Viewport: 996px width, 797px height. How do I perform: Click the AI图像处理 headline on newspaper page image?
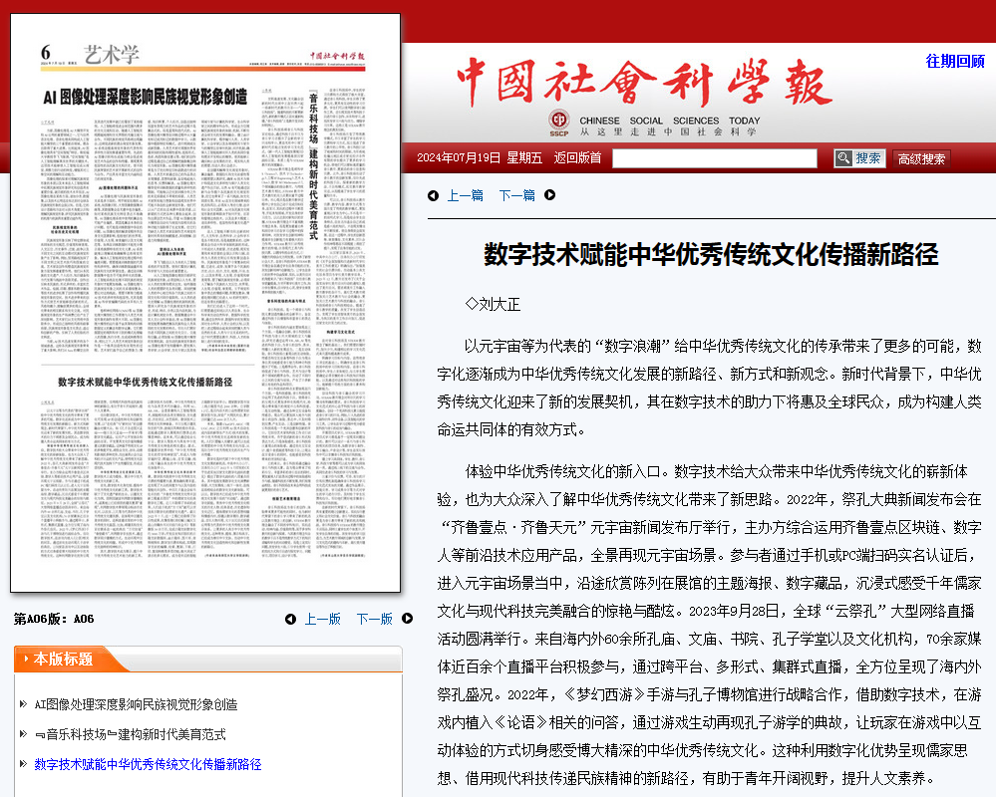click(x=145, y=98)
